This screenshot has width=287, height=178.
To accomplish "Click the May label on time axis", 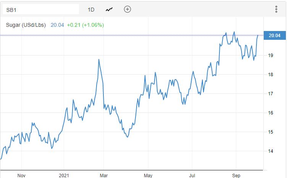I will 148,175.
